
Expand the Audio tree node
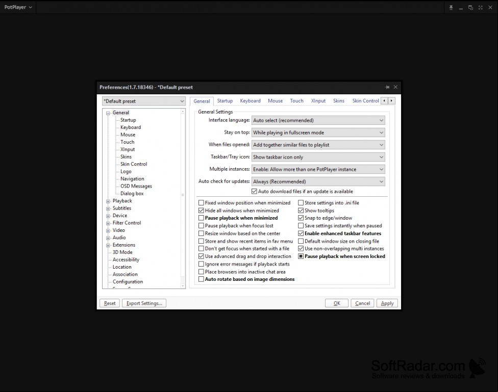pos(108,238)
